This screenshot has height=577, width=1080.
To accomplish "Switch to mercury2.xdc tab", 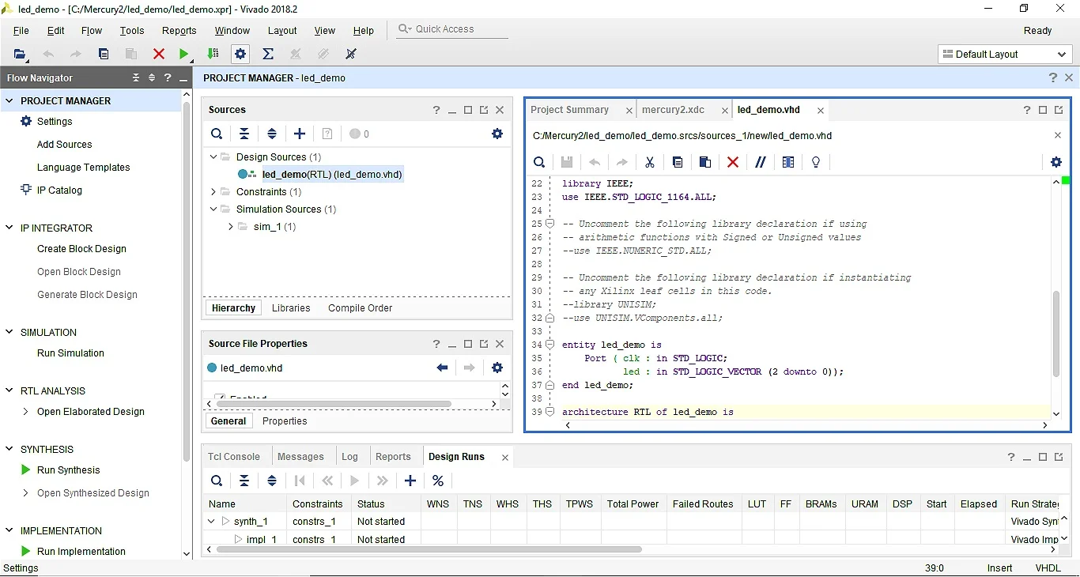I will pyautogui.click(x=673, y=110).
